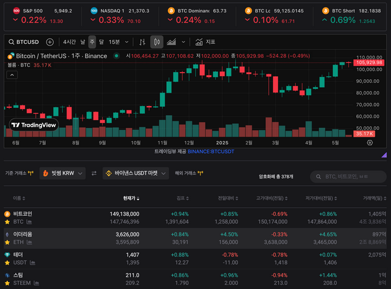Click the 테더 coin logo
391x289 pixels.
click(x=7, y=255)
